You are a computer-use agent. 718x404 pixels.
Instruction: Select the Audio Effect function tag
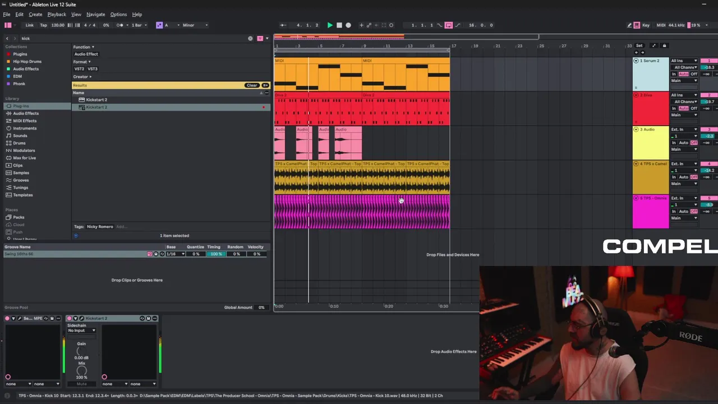click(86, 54)
